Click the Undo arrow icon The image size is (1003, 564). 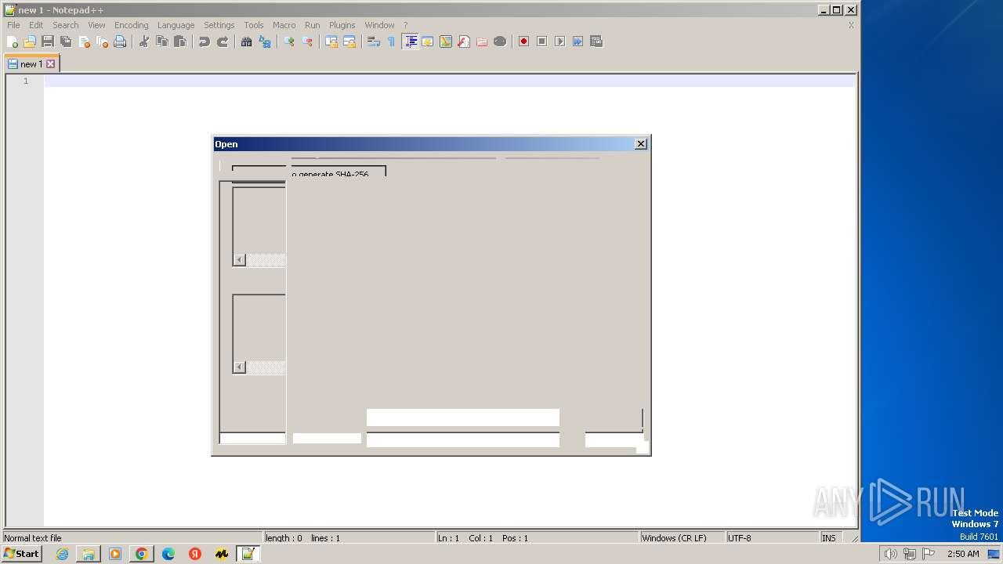click(x=205, y=42)
